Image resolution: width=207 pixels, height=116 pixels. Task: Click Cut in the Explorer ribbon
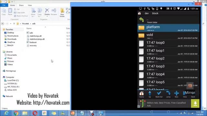coord(17,9)
